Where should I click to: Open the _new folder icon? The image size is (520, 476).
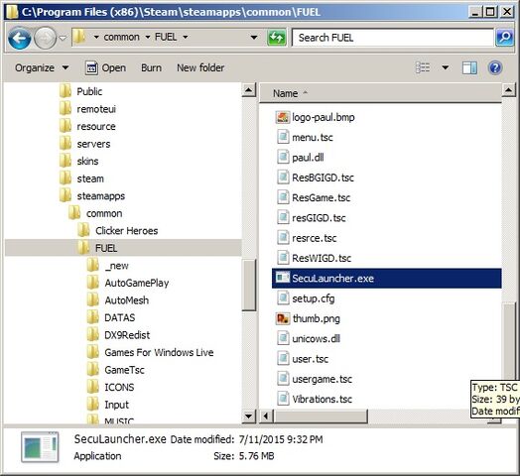click(93, 265)
